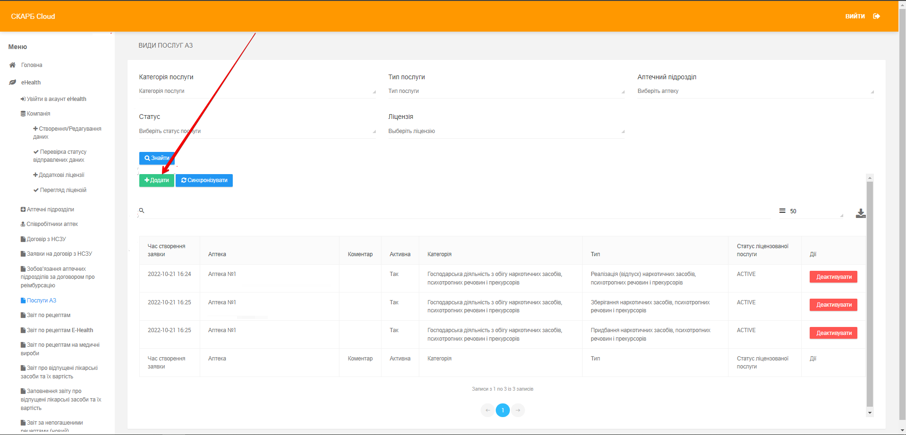Click the magnifier icon in table search
906x435 pixels.
click(x=142, y=210)
